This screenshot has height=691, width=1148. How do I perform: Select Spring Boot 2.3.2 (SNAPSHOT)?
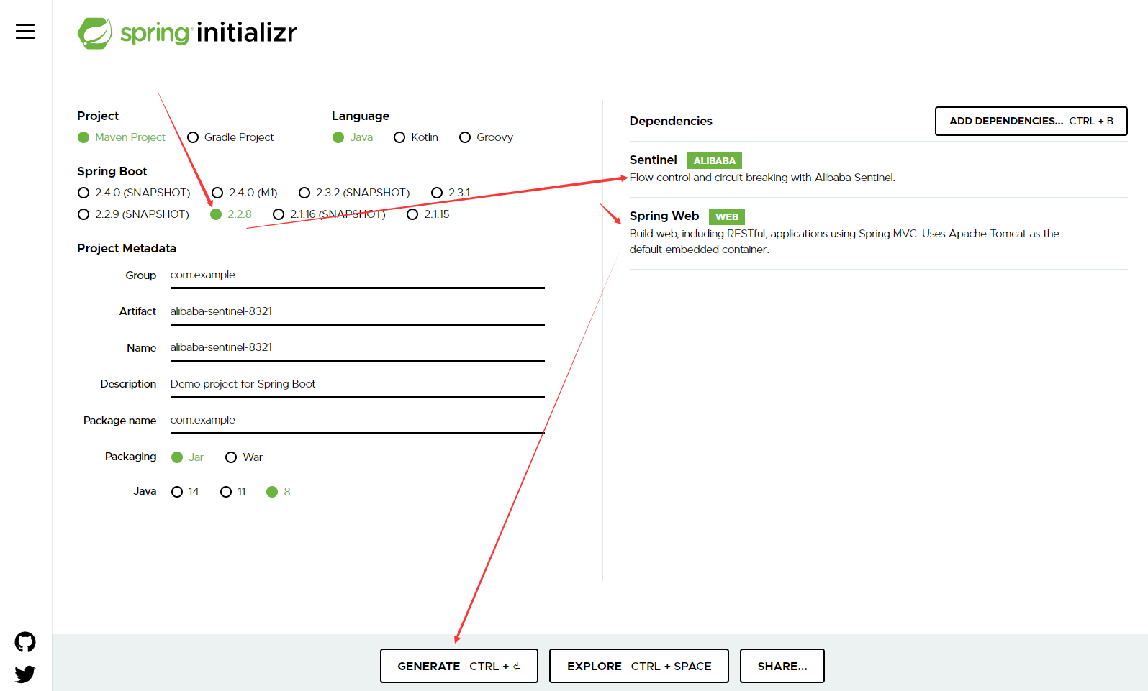[354, 193]
